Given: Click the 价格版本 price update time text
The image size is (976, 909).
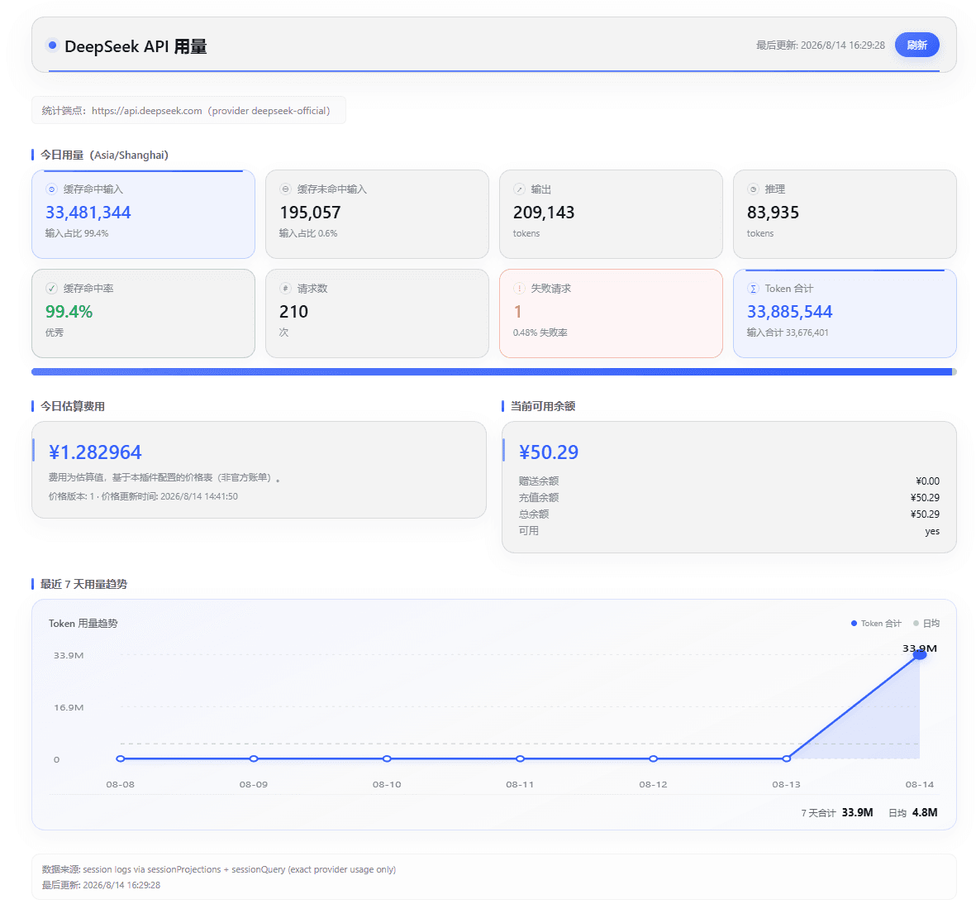Looking at the screenshot, I should pyautogui.click(x=143, y=496).
